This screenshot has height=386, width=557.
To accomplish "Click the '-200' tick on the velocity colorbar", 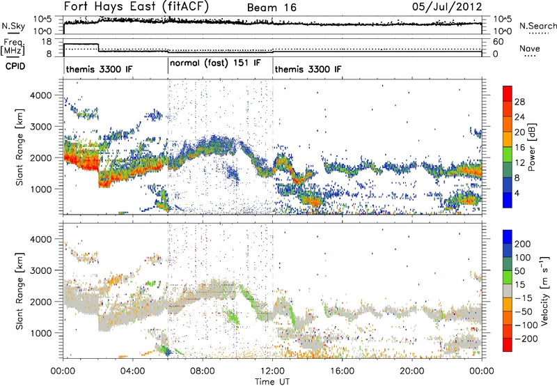I will 526,339.
